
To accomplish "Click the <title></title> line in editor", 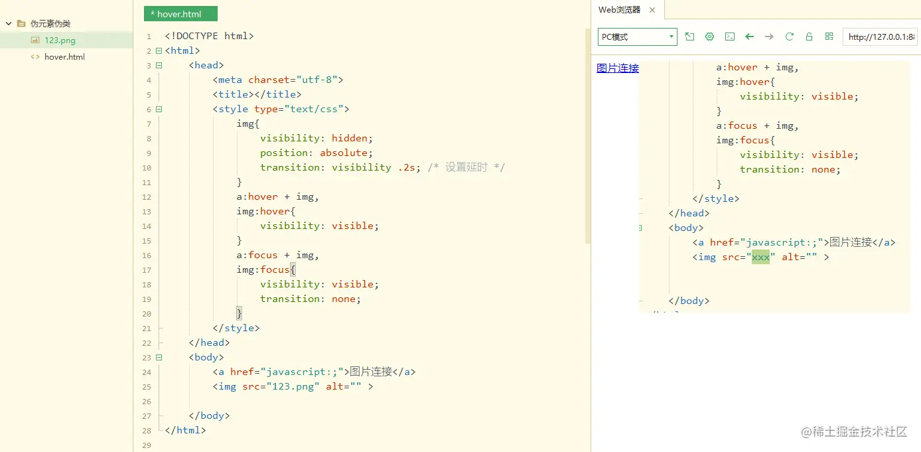I will pos(257,94).
